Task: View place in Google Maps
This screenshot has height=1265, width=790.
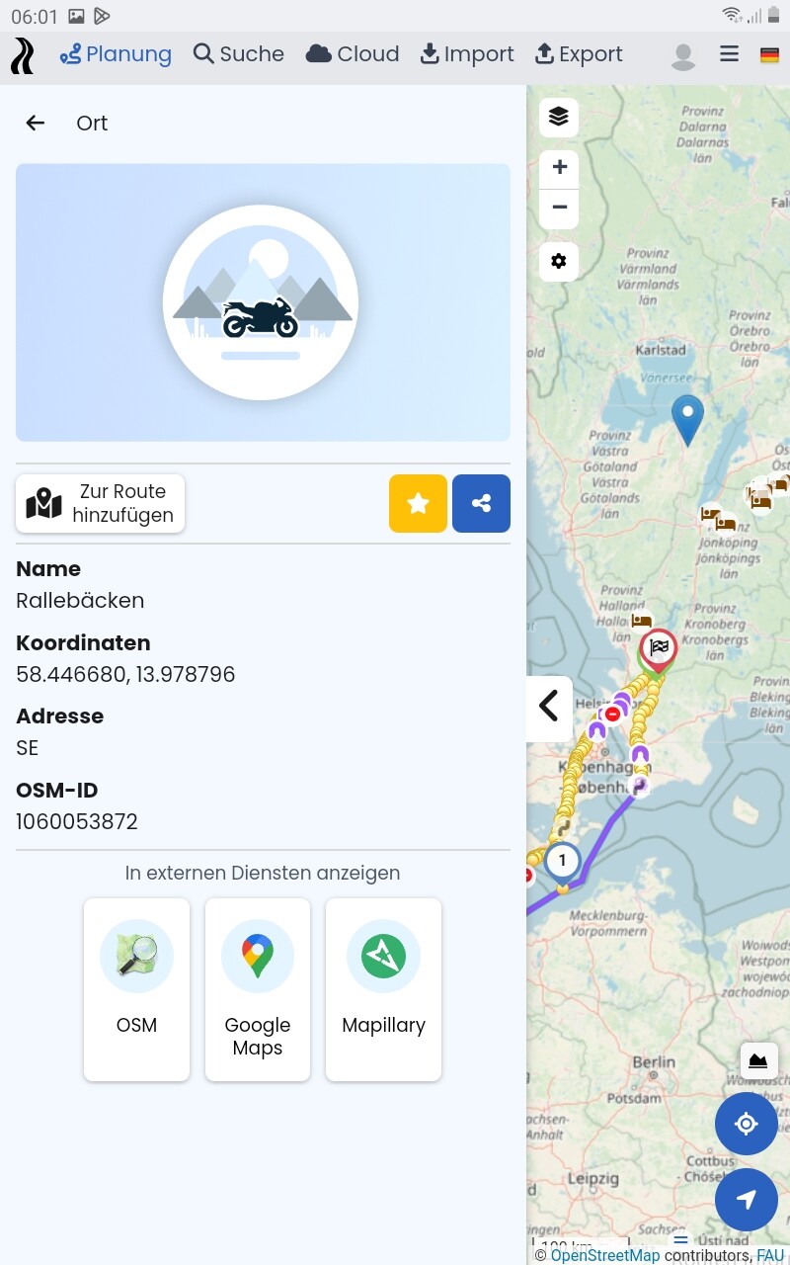Action: [258, 989]
